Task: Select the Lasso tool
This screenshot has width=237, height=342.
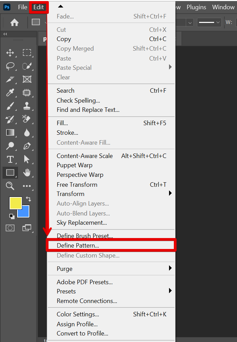Action: (10, 66)
